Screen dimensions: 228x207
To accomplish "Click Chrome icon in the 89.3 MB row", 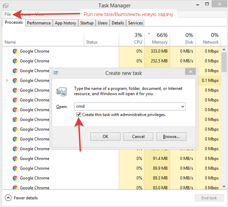I will coord(15,178).
